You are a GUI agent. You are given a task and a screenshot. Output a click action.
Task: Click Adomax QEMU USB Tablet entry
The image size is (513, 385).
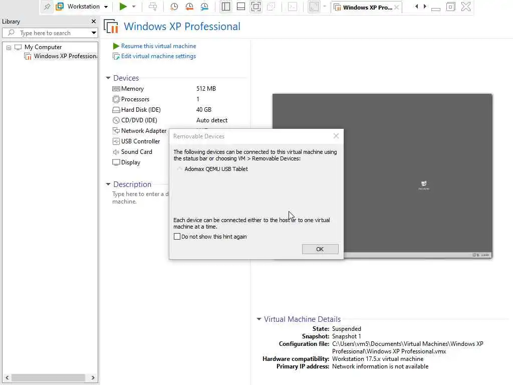point(216,169)
